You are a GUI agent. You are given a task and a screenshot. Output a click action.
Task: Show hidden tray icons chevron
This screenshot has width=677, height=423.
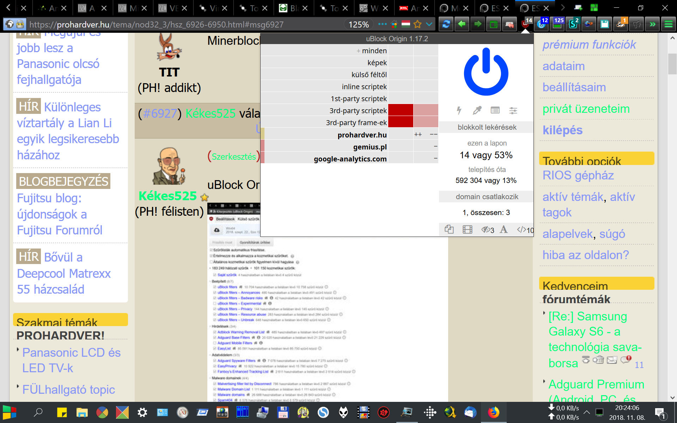(x=587, y=412)
